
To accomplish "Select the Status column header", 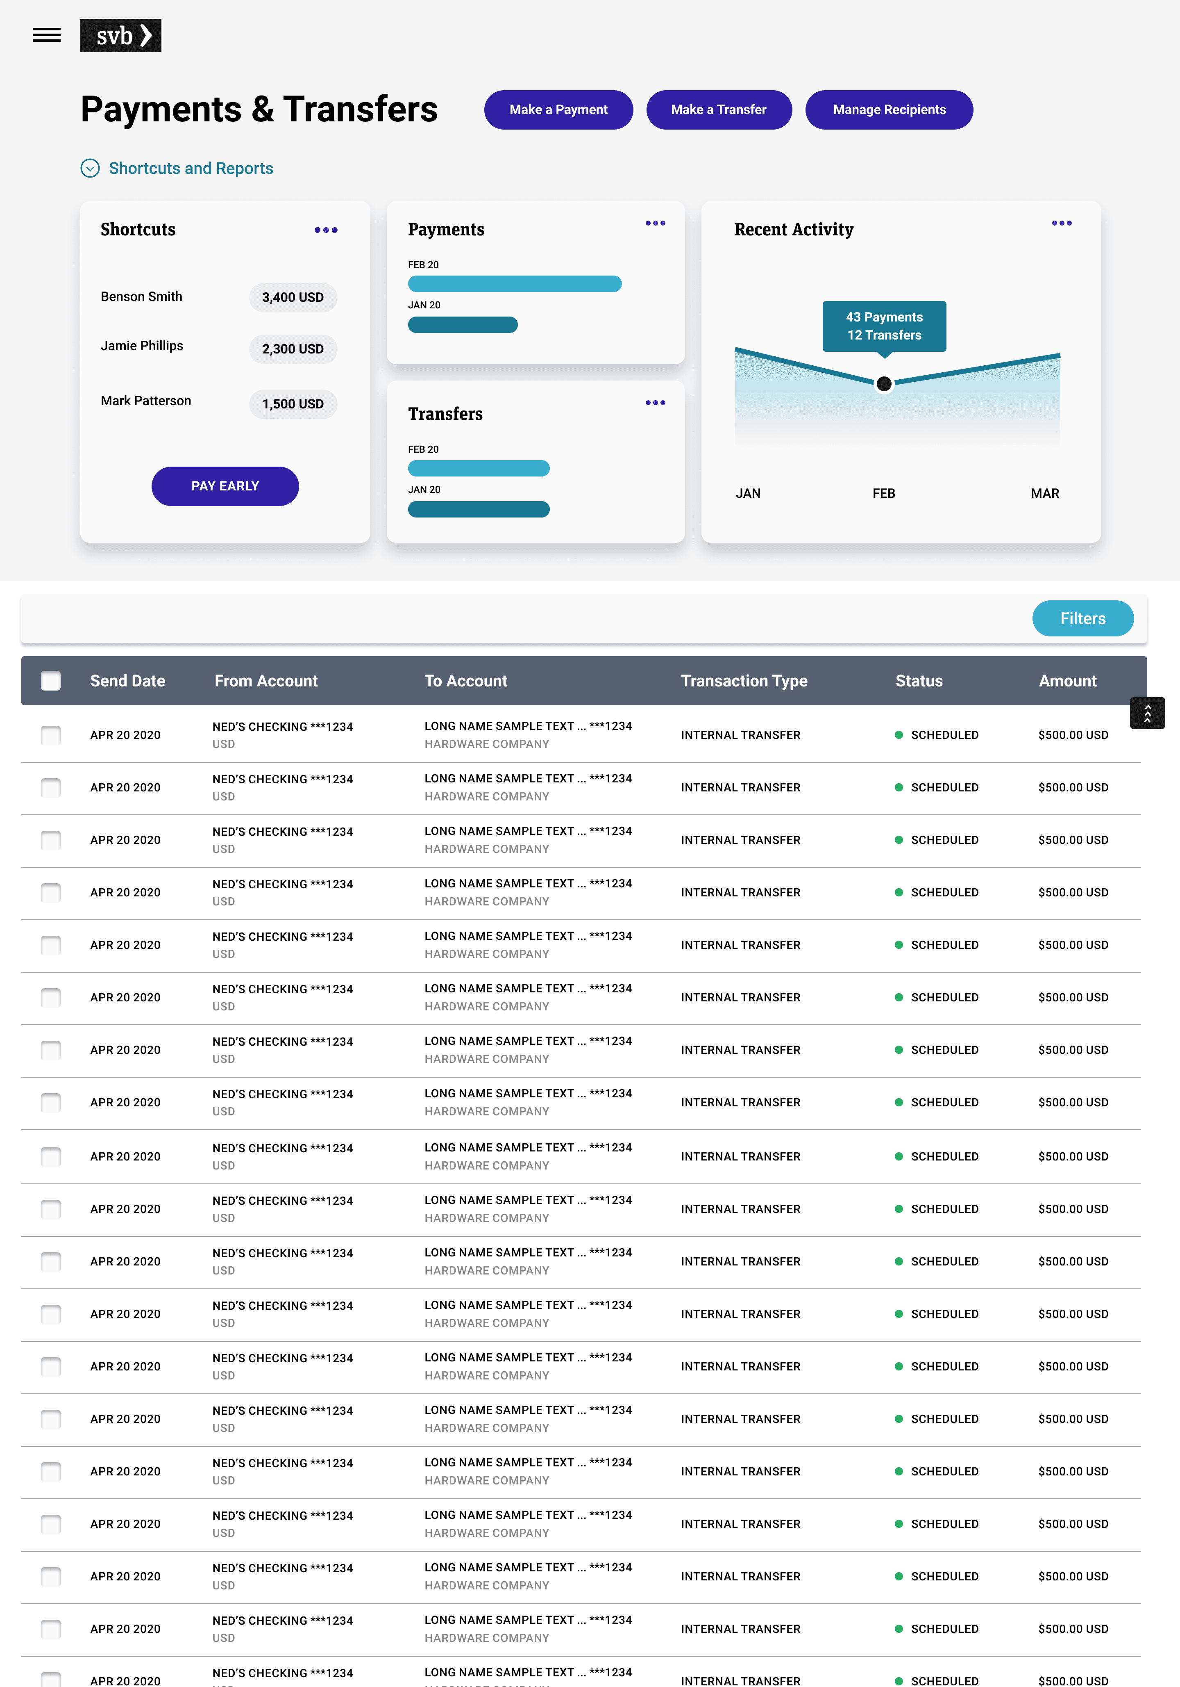I will (919, 681).
